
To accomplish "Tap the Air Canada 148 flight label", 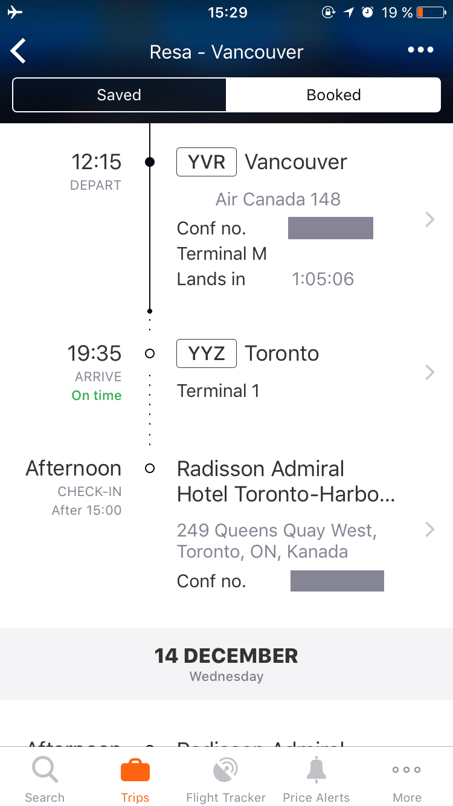I will [278, 199].
